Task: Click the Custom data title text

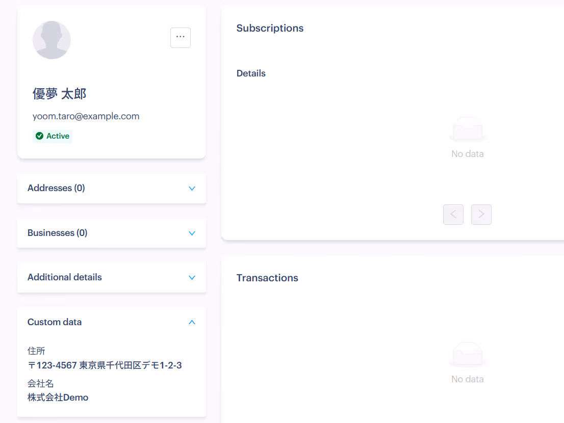Action: (55, 322)
